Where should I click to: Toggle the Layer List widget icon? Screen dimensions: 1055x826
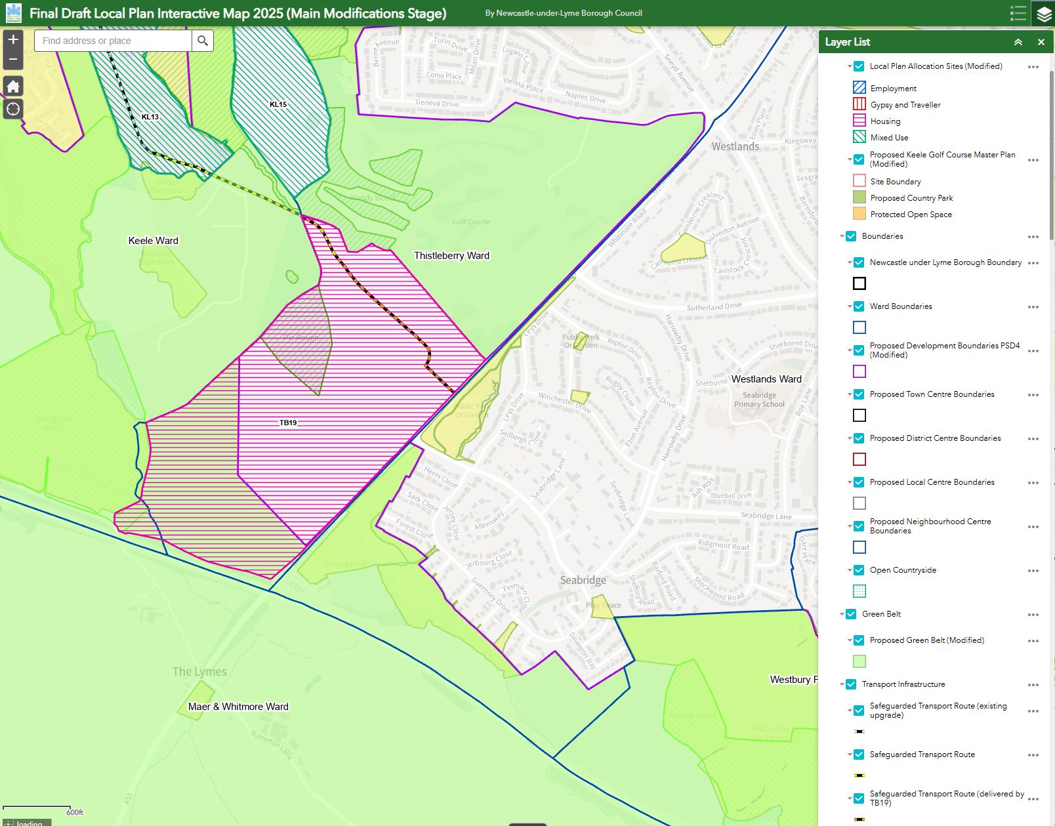pos(1043,13)
